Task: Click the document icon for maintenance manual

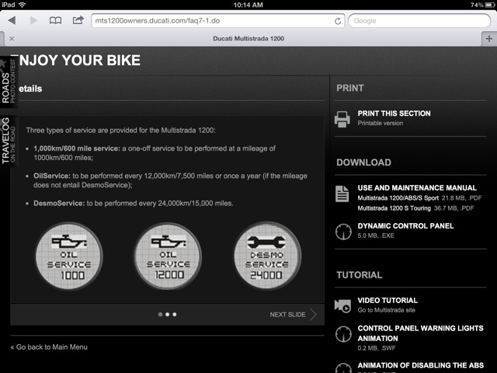Action: pyautogui.click(x=342, y=193)
